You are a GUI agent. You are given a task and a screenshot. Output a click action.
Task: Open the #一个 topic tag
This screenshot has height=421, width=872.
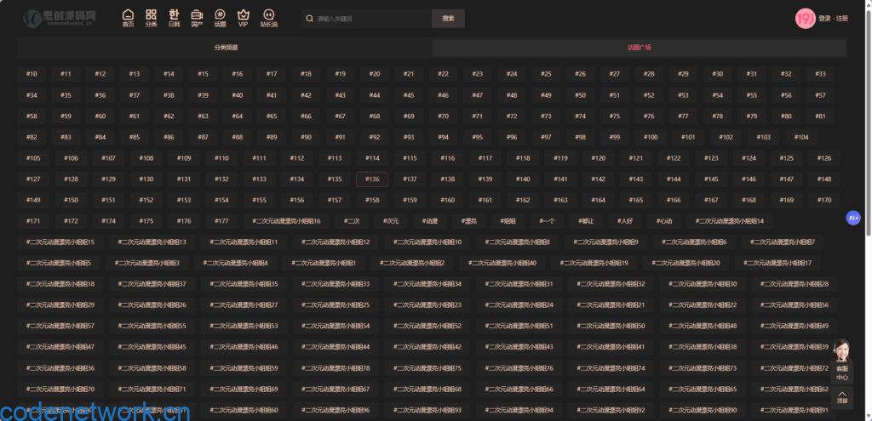pos(546,221)
